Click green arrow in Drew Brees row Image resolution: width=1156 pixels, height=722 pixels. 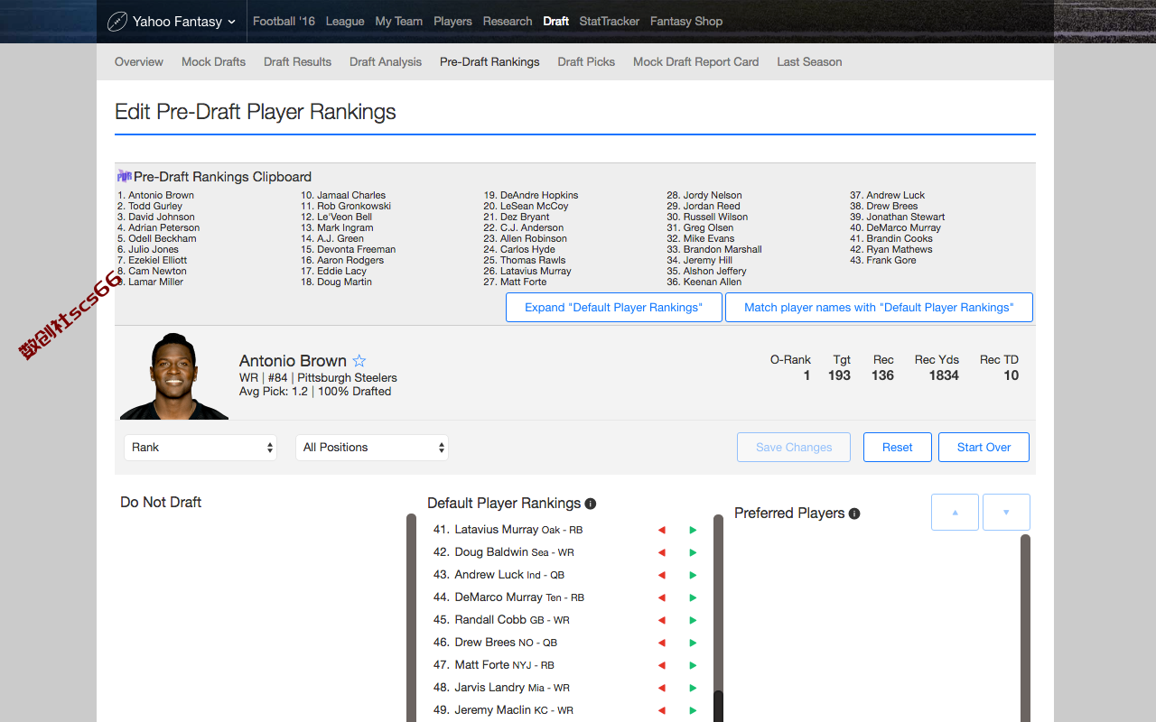coord(693,643)
